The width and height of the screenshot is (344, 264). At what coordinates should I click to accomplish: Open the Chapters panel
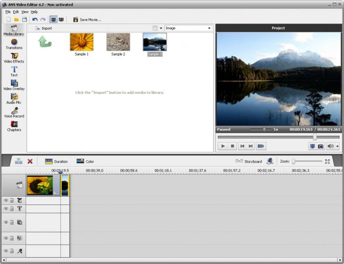14,126
